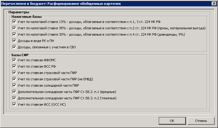Viewport: 218px width, 128px height.
Task: Uncheck the 13% tax rate checkbox
Action: (14, 22)
